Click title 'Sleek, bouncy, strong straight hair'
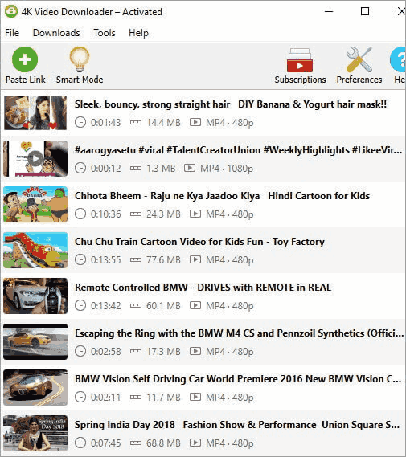This screenshot has height=457, width=406. (x=152, y=104)
